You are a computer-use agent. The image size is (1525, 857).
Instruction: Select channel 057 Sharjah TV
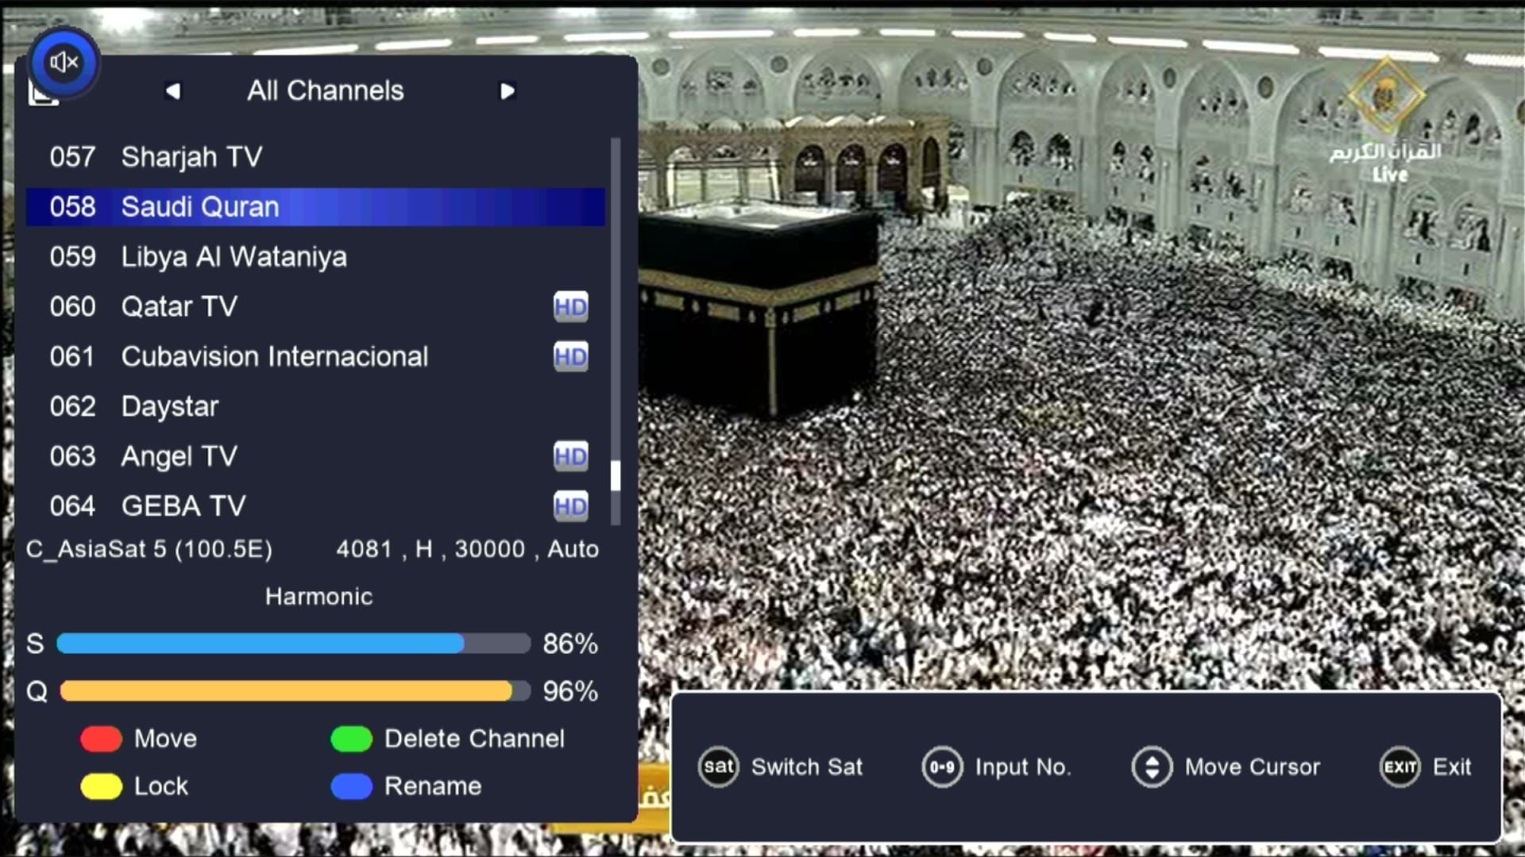click(x=191, y=157)
